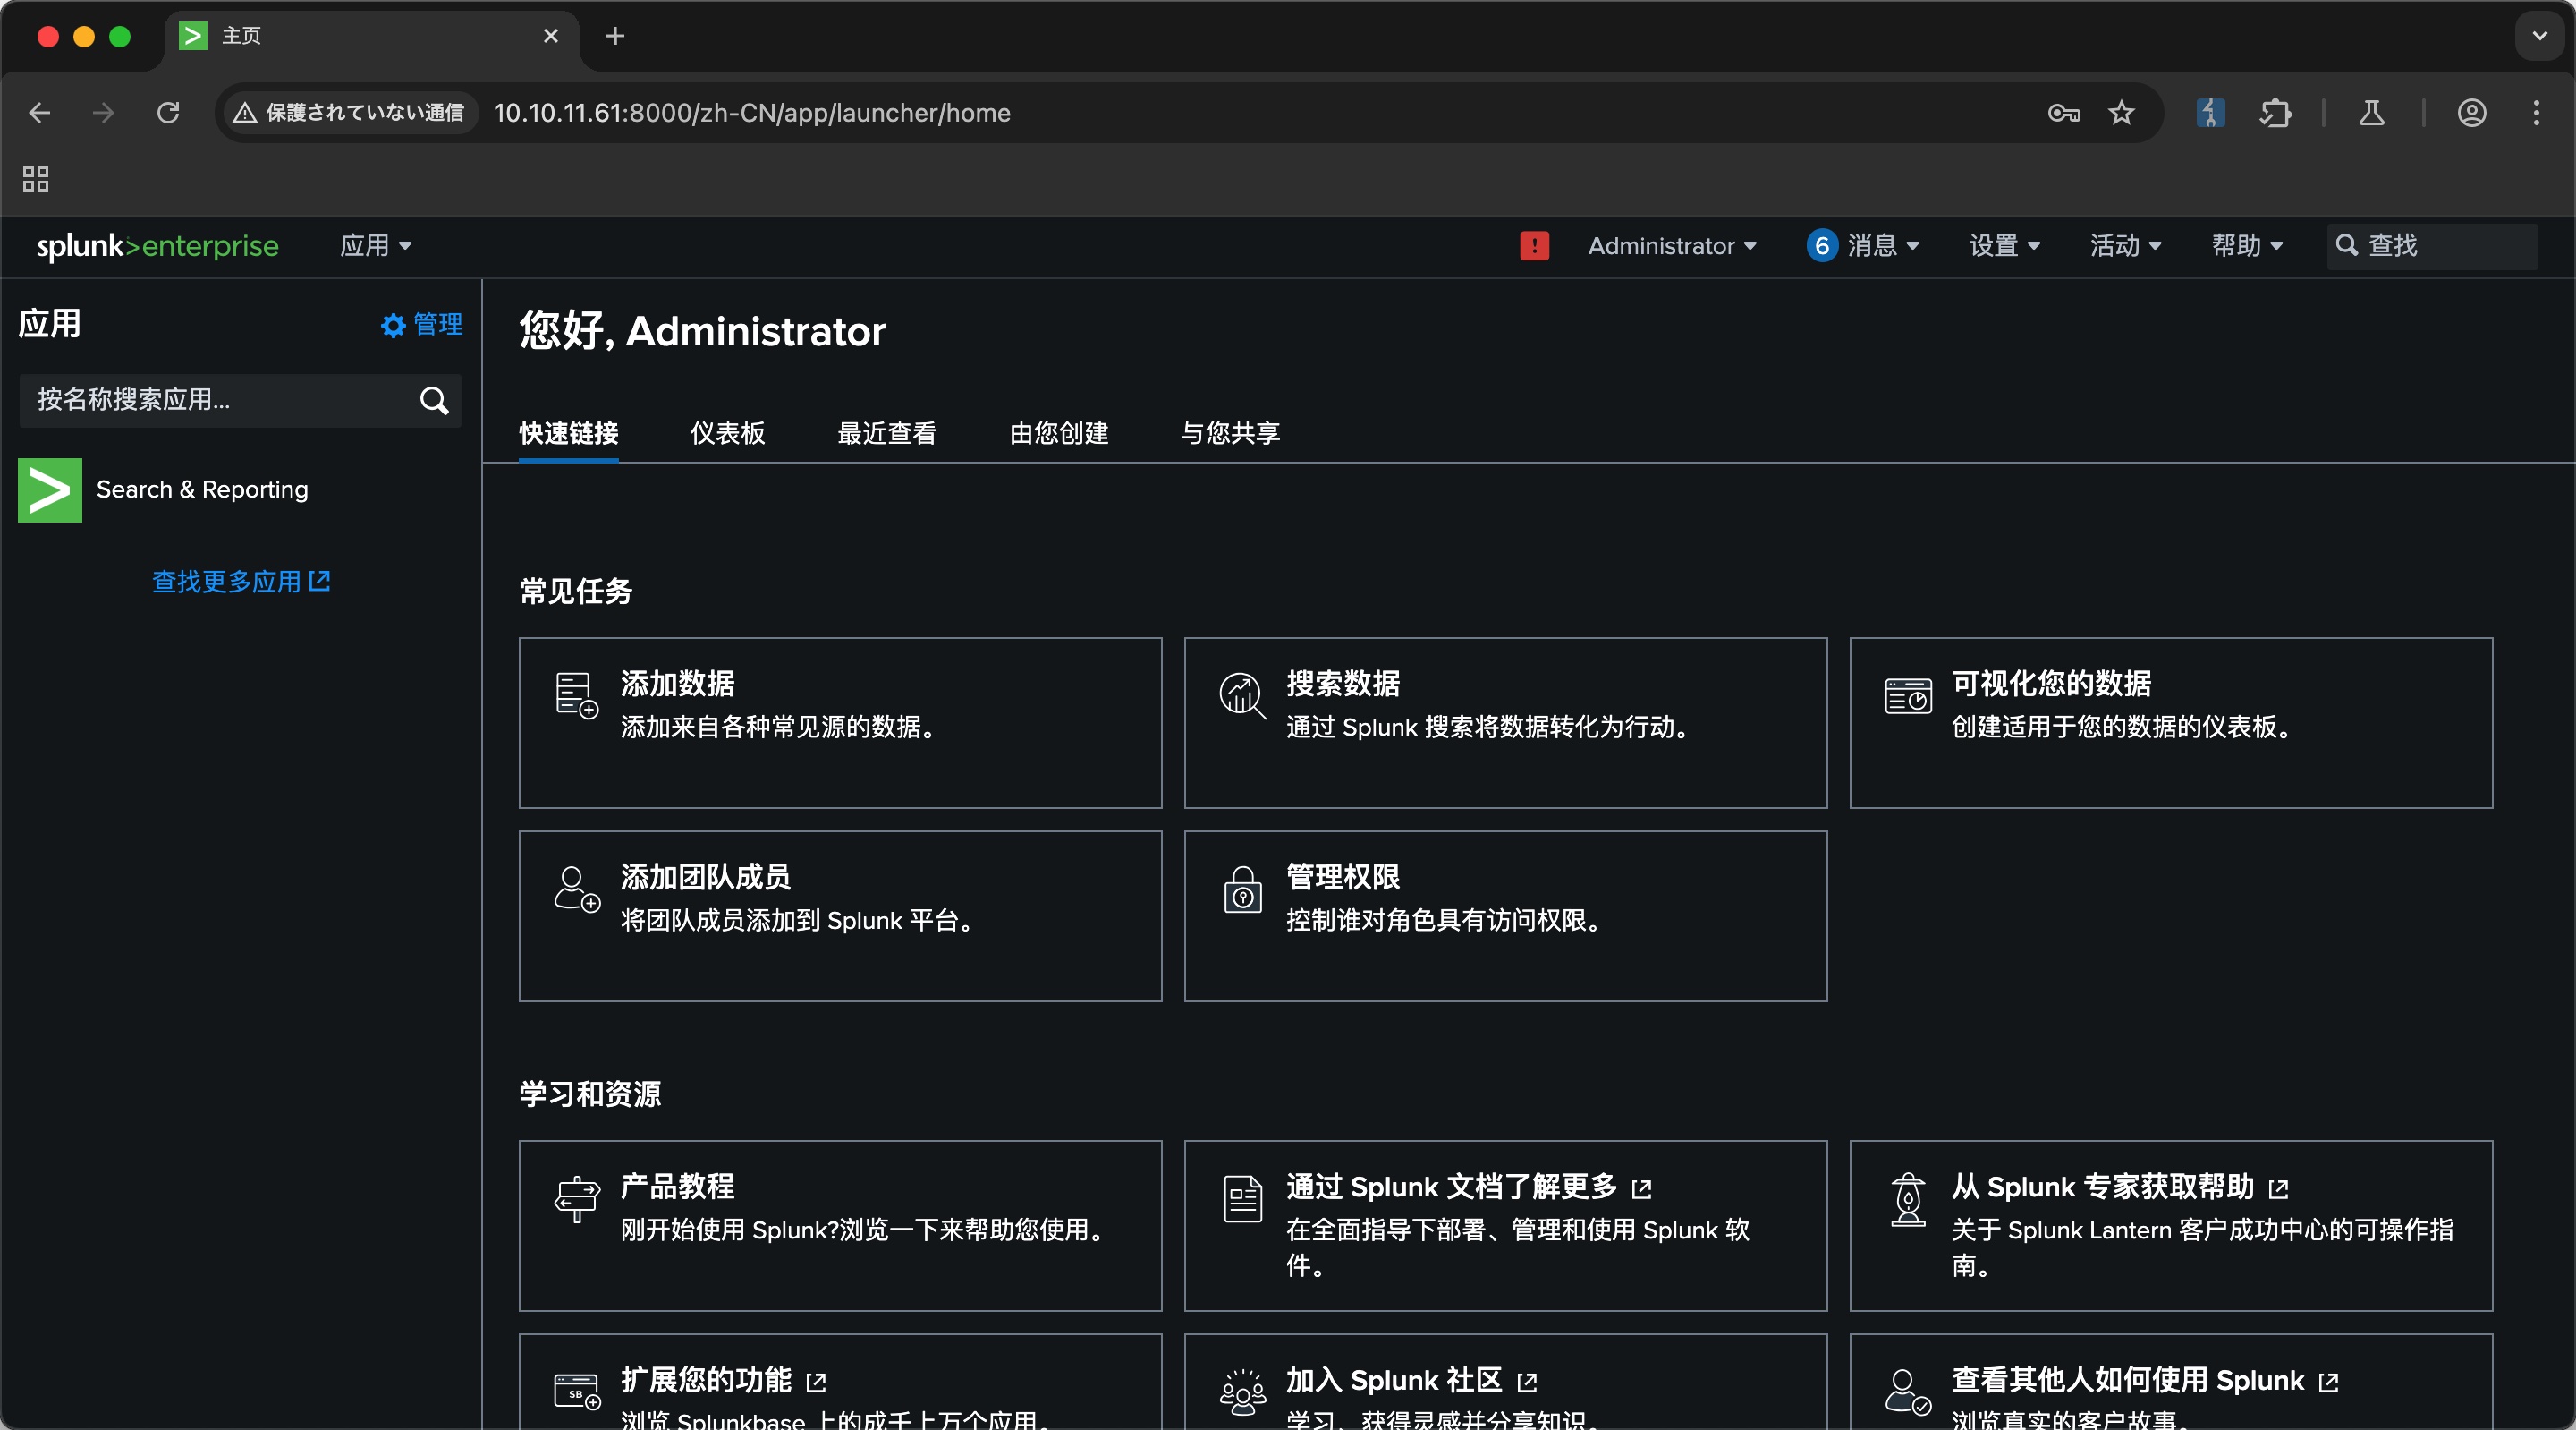Click the 管理 manage apps link
This screenshot has width=2576, height=1430.
point(422,324)
